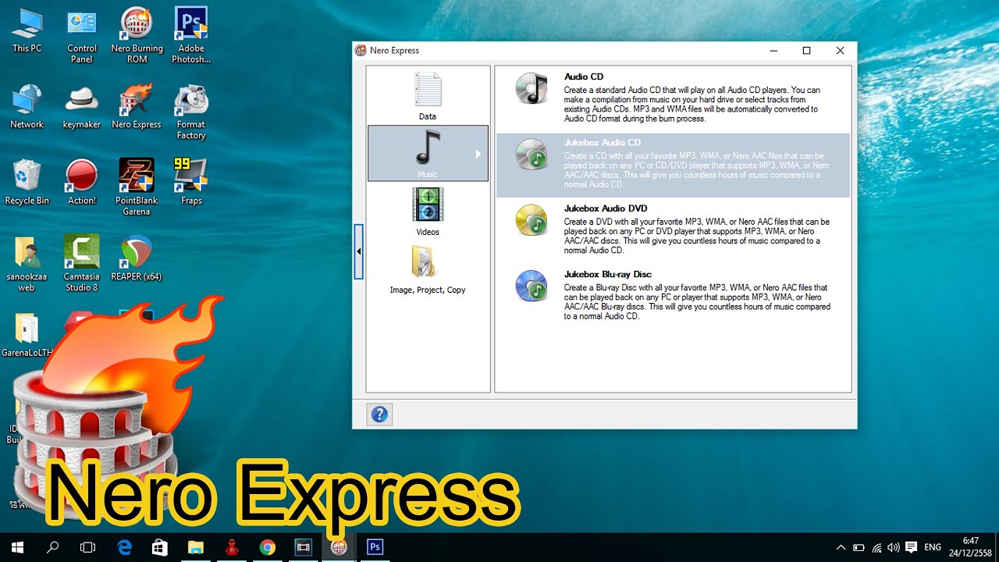Open the volume control in tray
The width and height of the screenshot is (999, 562).
894,547
